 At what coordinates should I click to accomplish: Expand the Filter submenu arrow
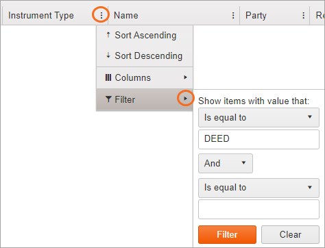click(185, 99)
